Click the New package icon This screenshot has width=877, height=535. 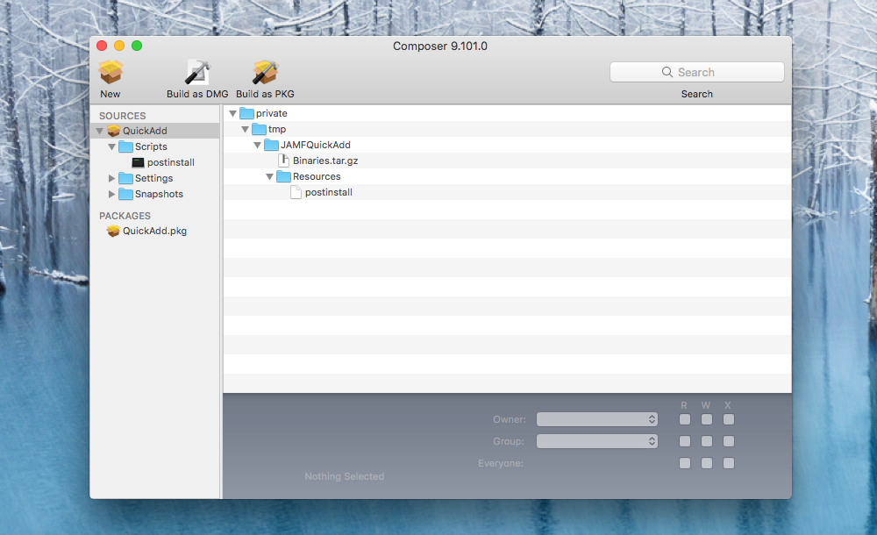[111, 73]
